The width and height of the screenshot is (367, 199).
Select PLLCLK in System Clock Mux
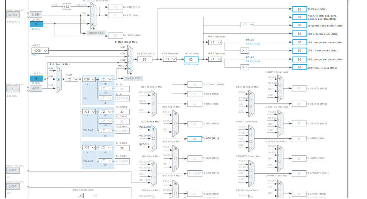click(130, 69)
